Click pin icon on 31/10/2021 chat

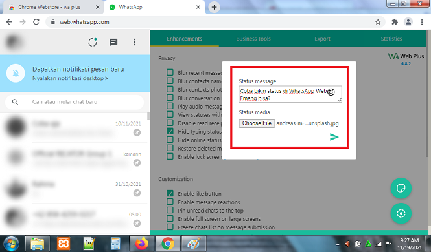137,193
